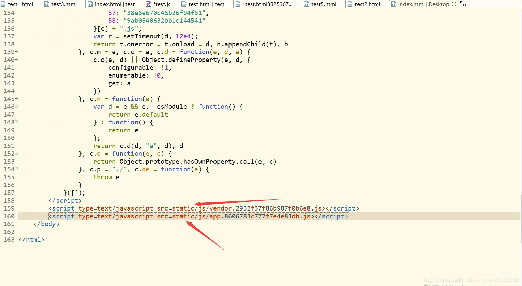522x286 pixels.
Task: Click the HTML file icon on the test1.html tab
Action: click(3, 4)
